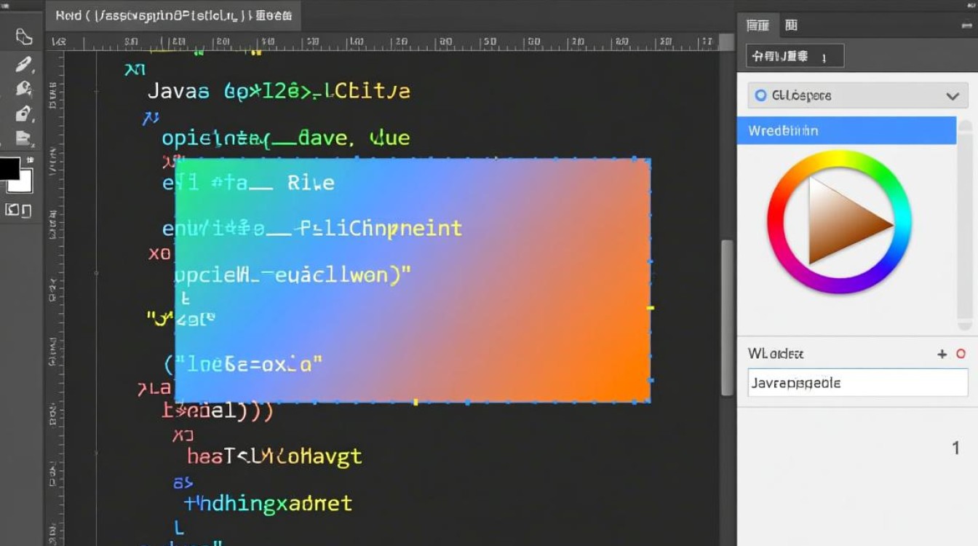Click the plus icon in the WLordet section
978x546 pixels.
(942, 355)
